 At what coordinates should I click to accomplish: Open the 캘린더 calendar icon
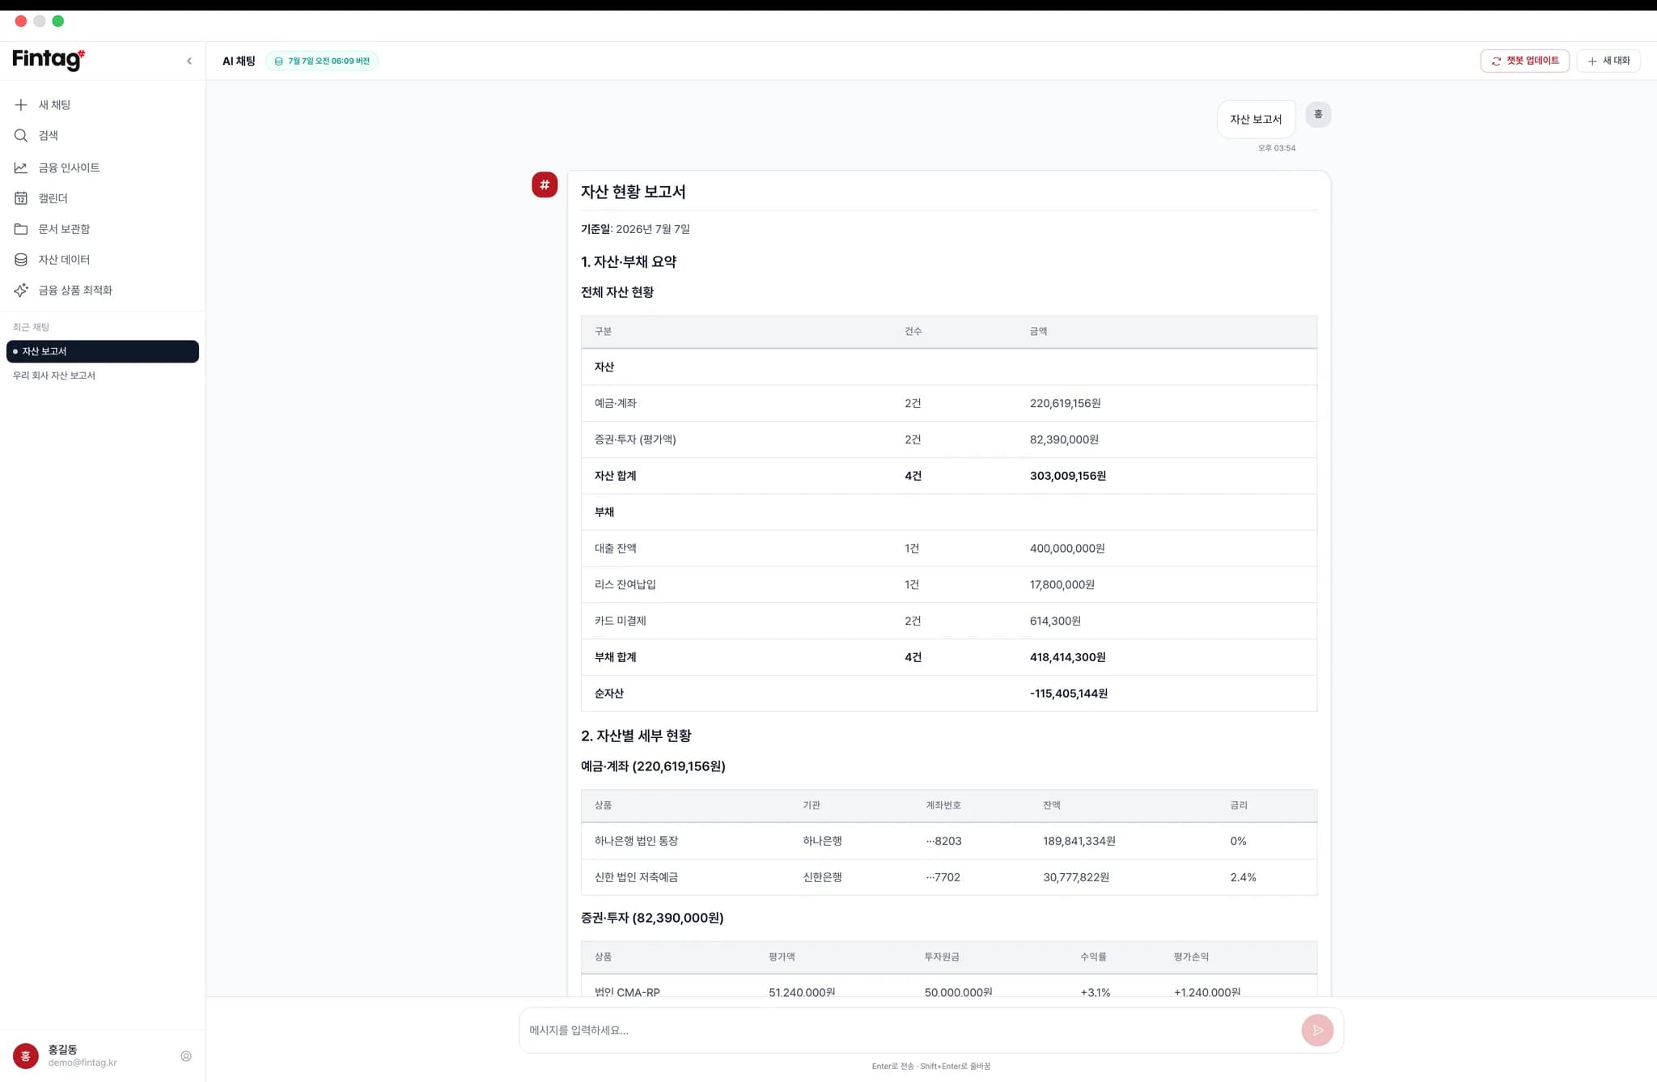point(21,198)
